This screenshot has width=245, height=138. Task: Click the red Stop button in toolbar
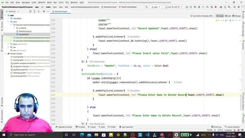(x=216, y=7)
